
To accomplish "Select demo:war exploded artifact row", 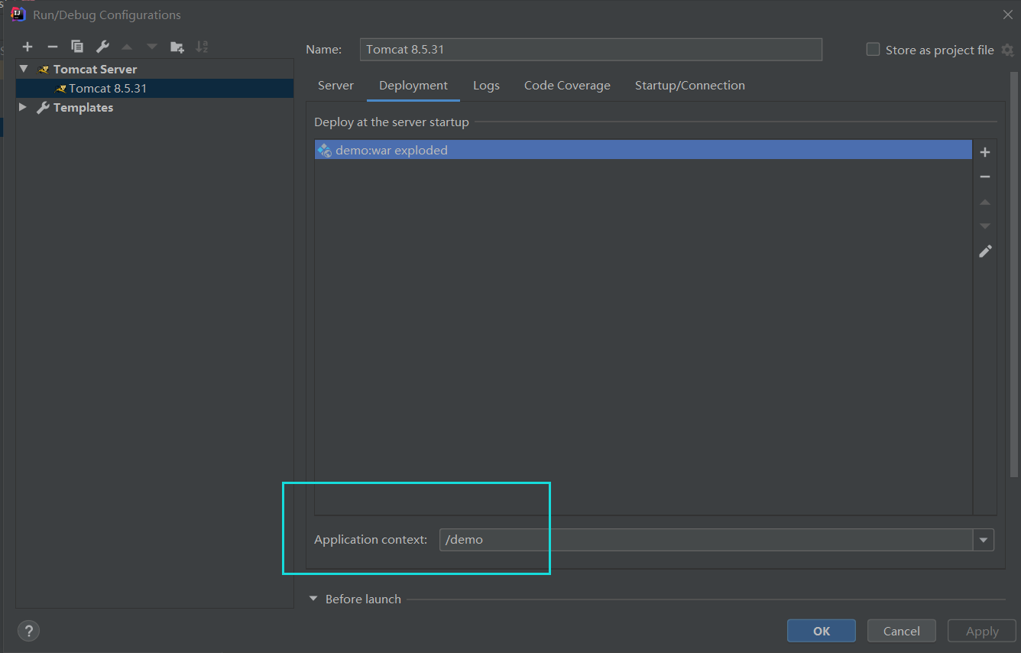I will coord(643,150).
